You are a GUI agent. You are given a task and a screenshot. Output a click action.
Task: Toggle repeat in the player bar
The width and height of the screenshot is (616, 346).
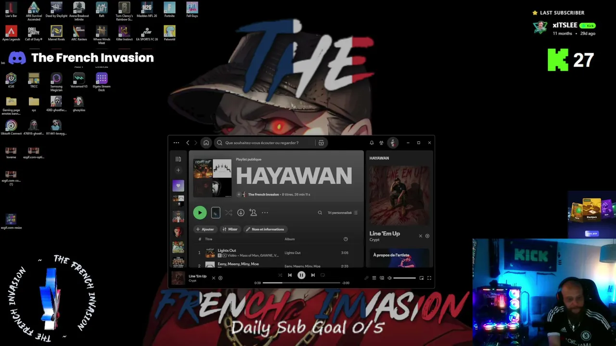(x=322, y=275)
